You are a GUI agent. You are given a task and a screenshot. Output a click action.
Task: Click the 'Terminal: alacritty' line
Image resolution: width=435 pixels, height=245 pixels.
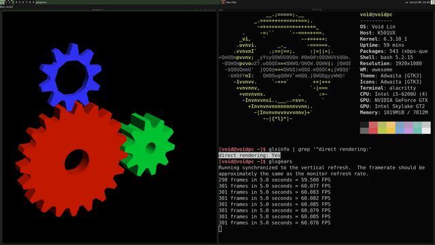pos(388,88)
